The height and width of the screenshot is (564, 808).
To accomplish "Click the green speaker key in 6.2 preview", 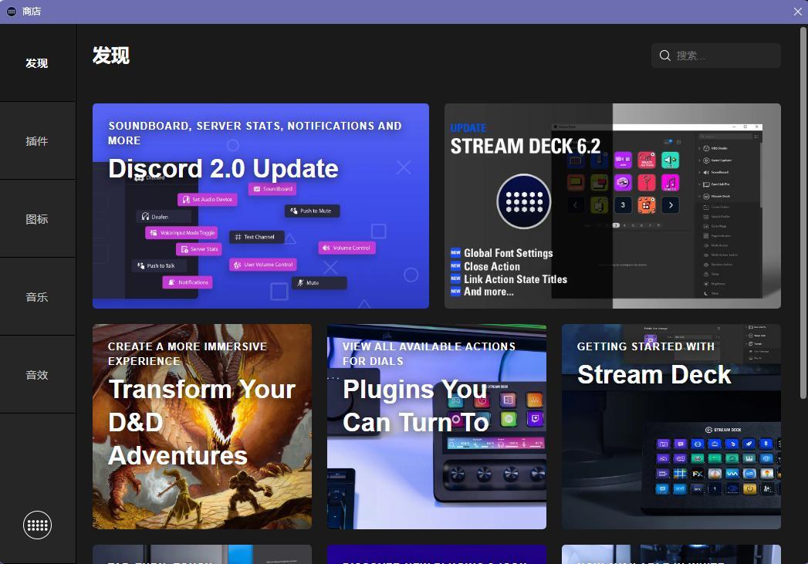I will [x=670, y=160].
